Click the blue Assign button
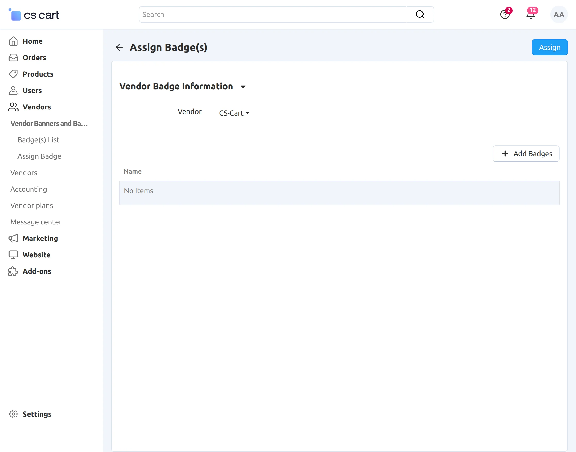Screen dimensions: 576x452 [549, 47]
